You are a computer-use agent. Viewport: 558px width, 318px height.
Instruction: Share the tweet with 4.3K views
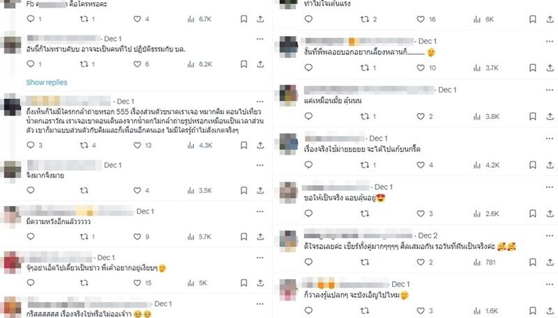pos(260,145)
